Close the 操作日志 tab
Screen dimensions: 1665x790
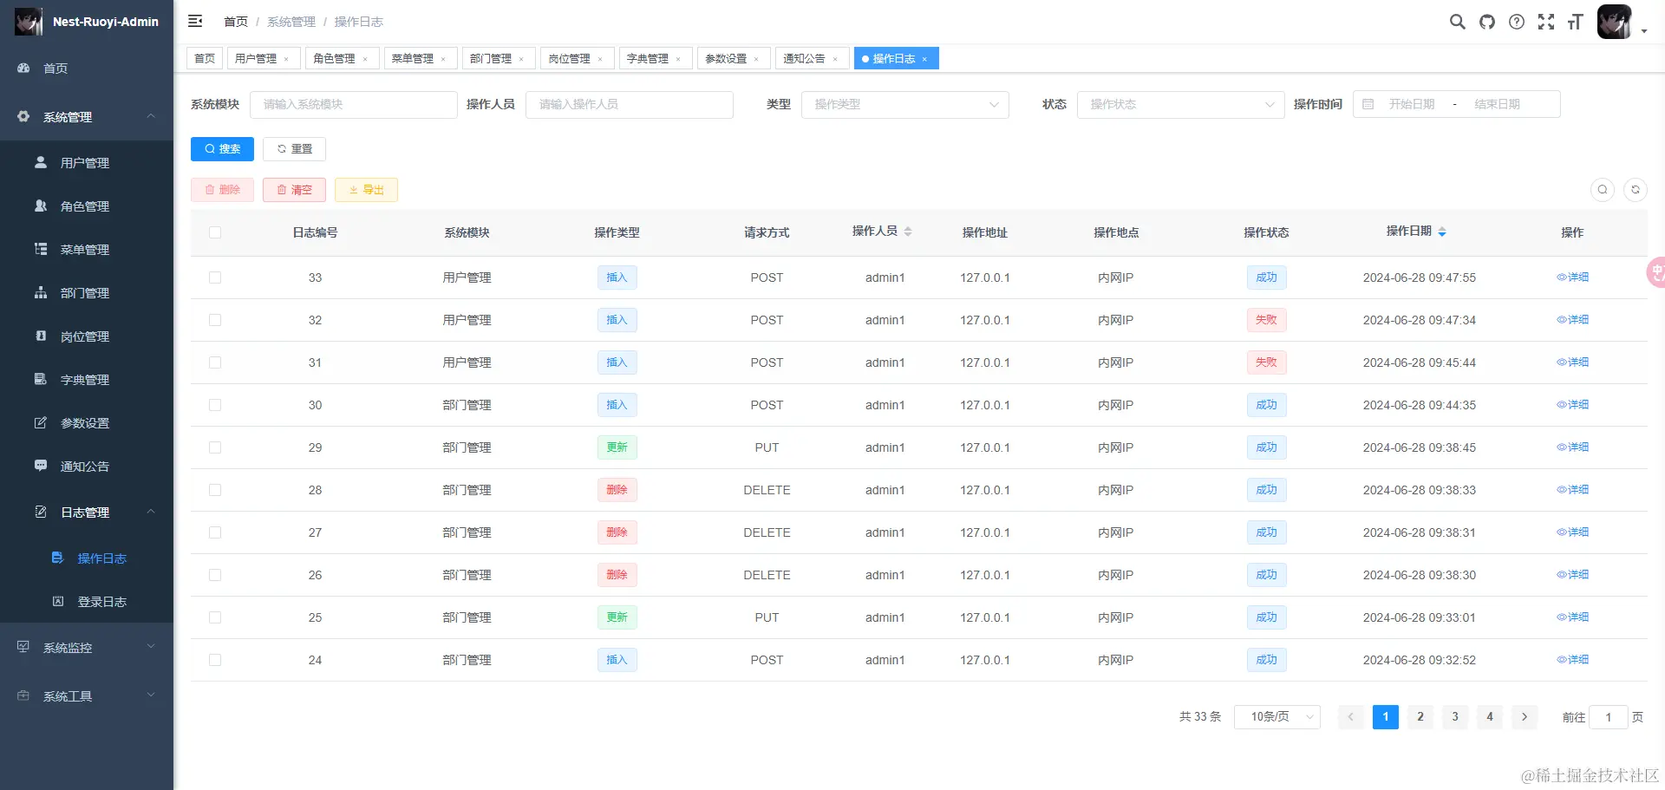click(924, 59)
